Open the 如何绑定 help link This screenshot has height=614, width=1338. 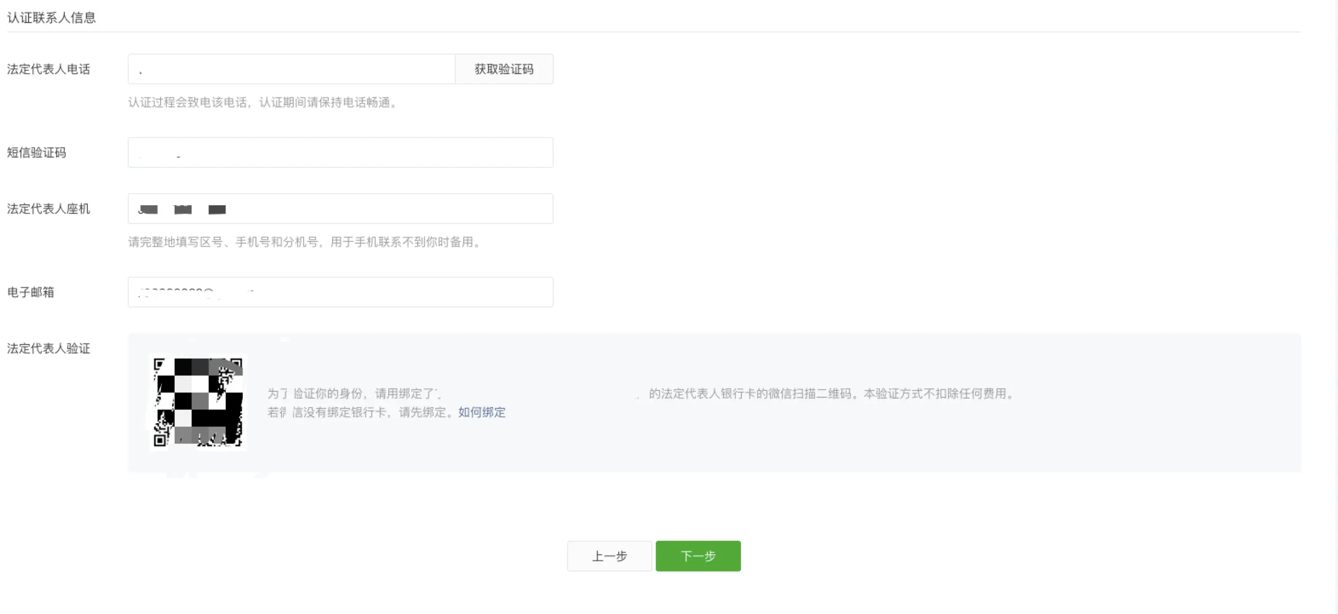click(481, 412)
